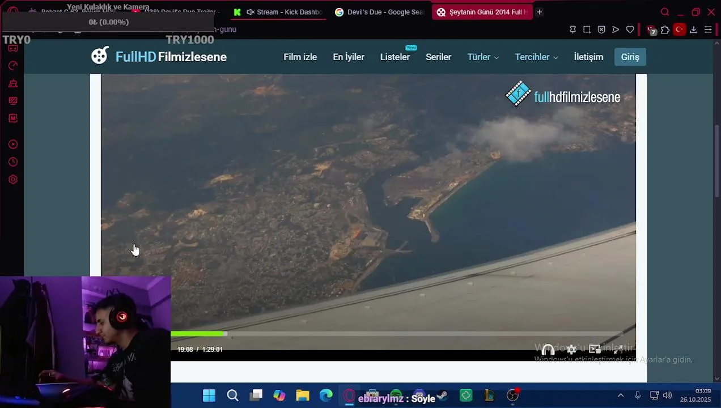Toggle fullscreen on the video player

(618, 349)
